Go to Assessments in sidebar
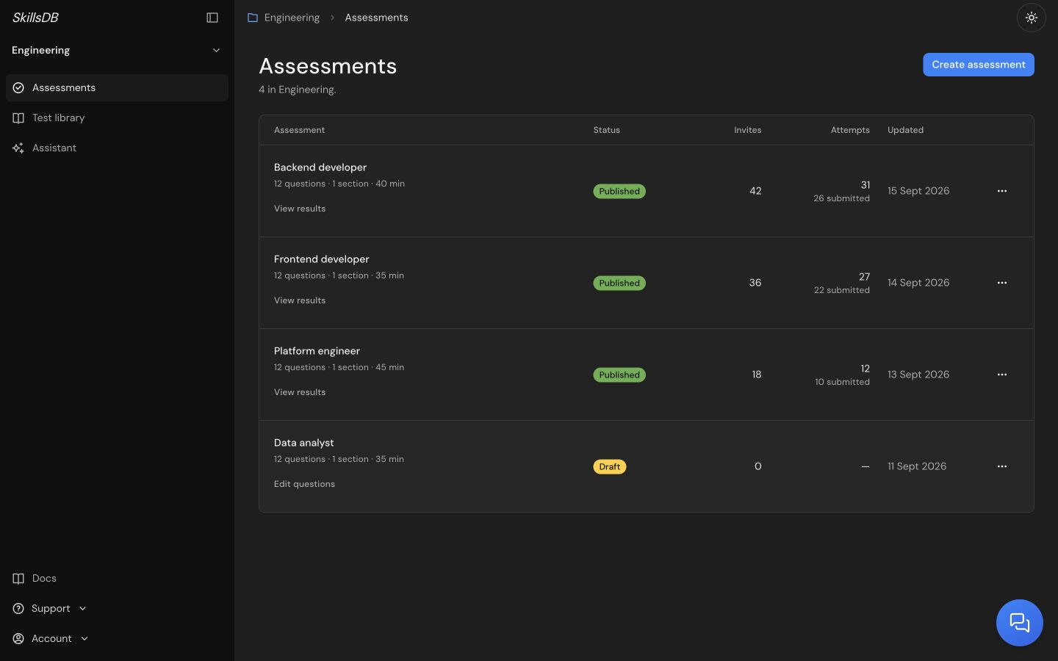This screenshot has width=1058, height=661. pyautogui.click(x=117, y=87)
